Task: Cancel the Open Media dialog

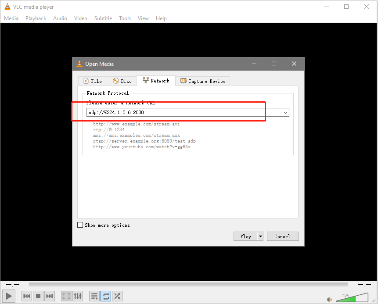Action: tap(283, 236)
